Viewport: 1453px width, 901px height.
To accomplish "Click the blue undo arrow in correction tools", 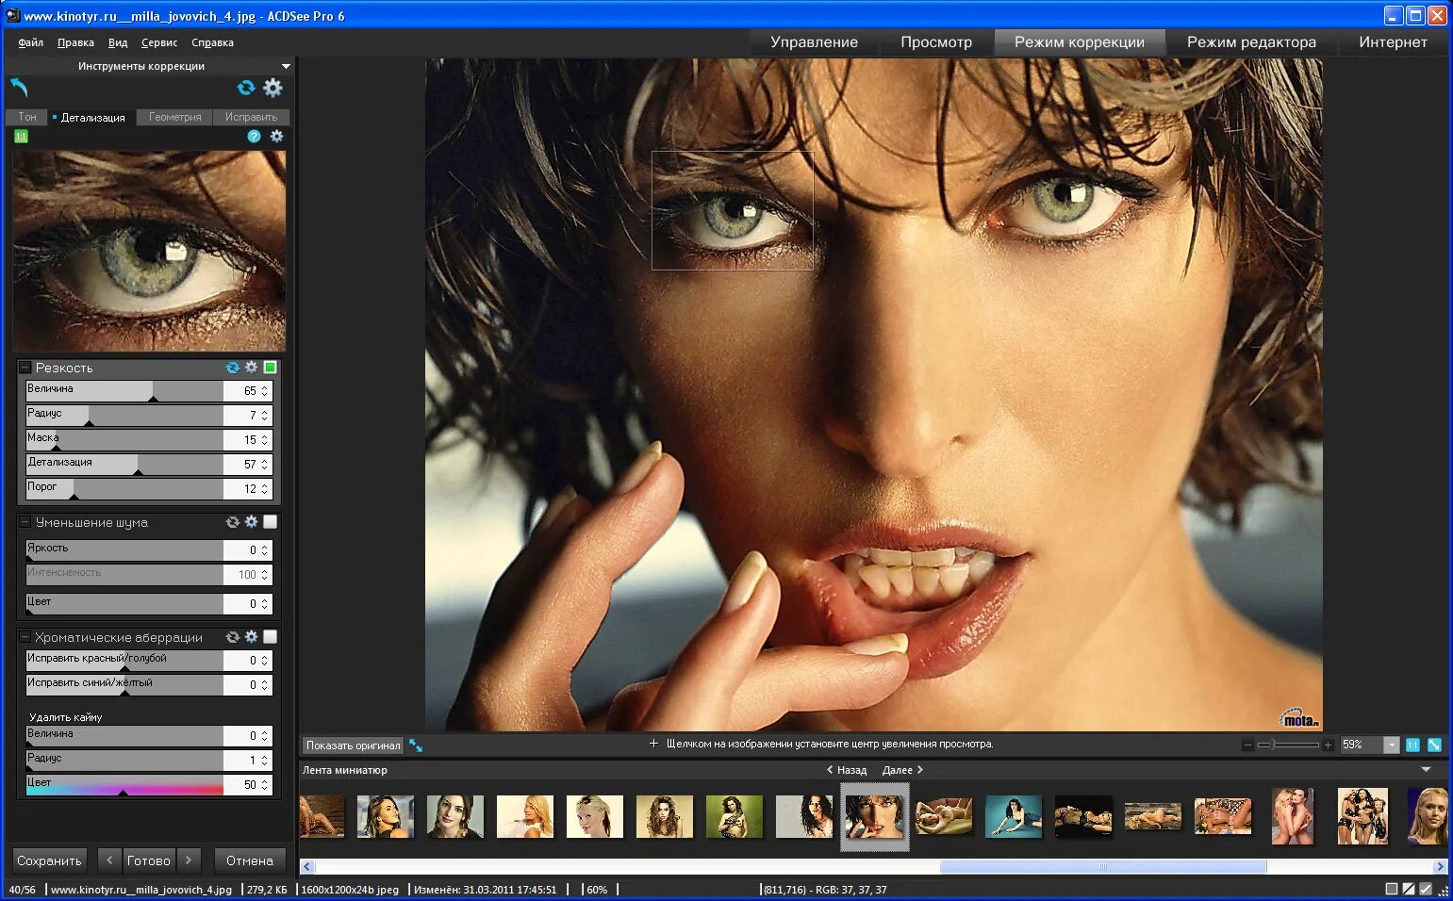I will coord(19,88).
